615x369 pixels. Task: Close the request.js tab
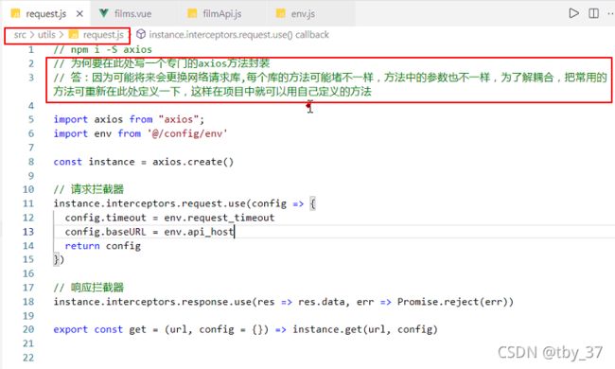(x=79, y=14)
